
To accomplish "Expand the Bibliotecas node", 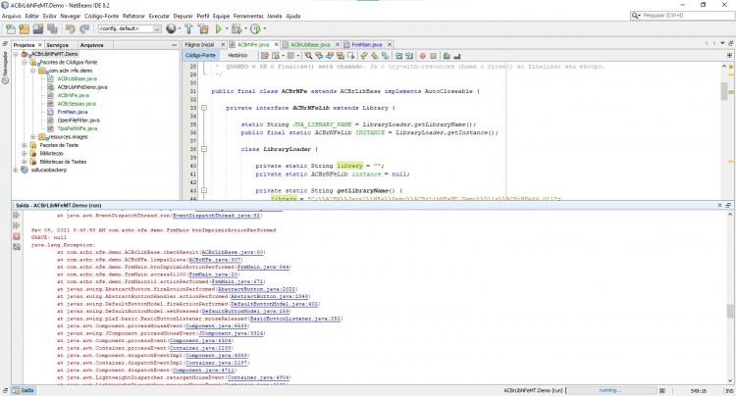I will (25, 154).
